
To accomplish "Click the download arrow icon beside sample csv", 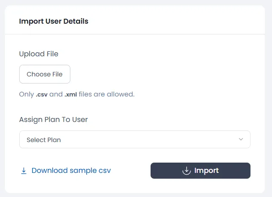I will (x=24, y=171).
